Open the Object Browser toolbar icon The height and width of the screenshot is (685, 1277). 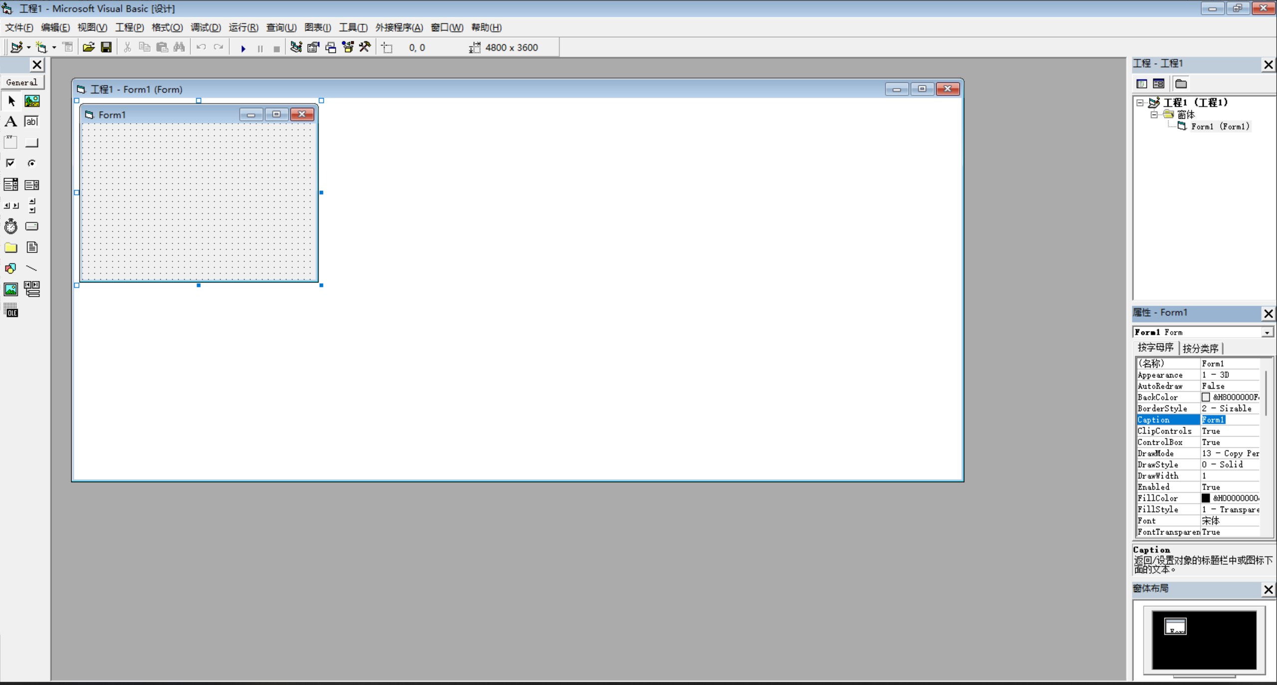[348, 47]
